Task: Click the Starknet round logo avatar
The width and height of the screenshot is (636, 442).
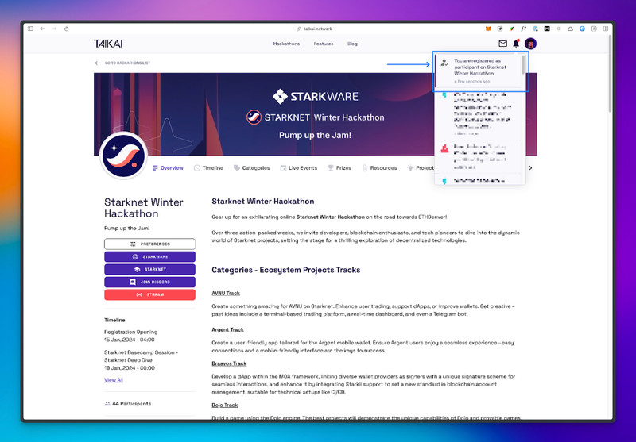Action: pyautogui.click(x=123, y=155)
